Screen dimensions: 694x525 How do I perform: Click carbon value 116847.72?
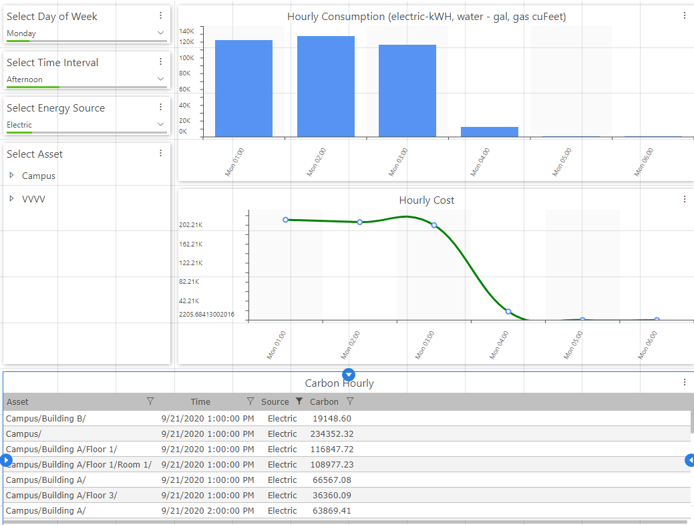tap(332, 450)
